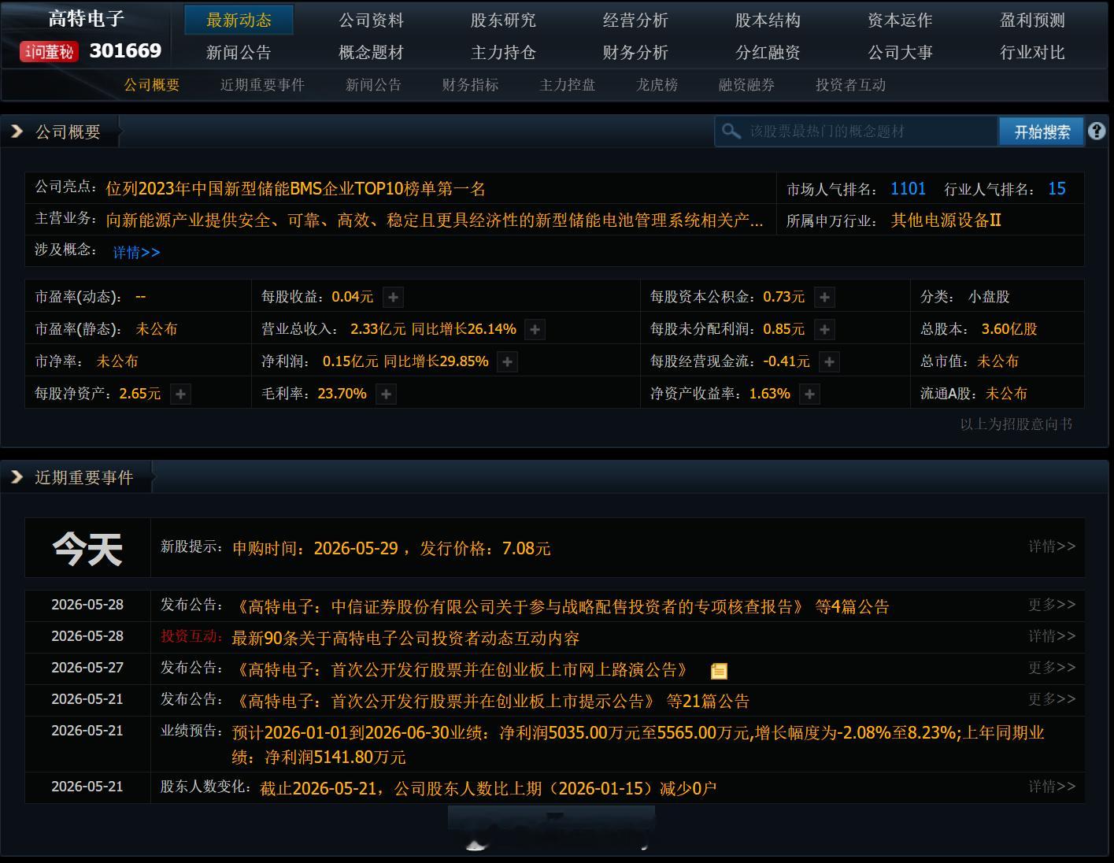
Task: Open 创业板上市网上路演公告 link
Action: (462, 670)
